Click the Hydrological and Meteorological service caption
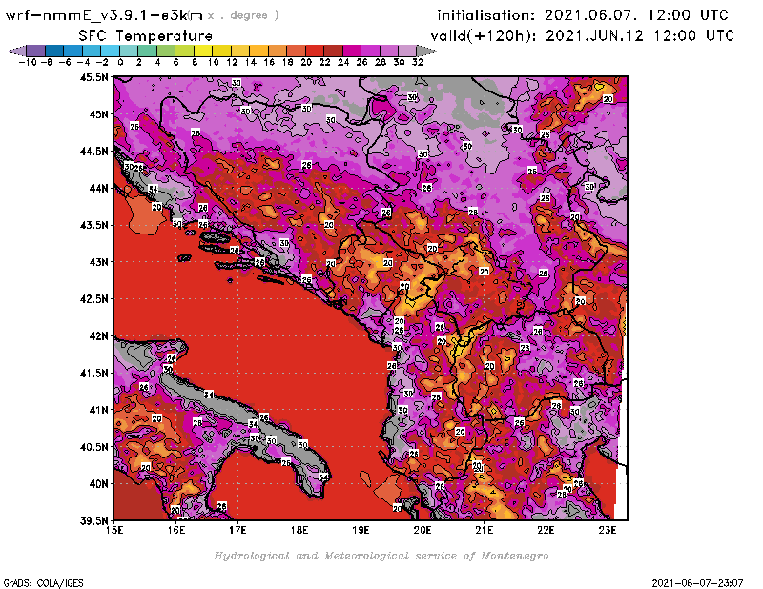 click(381, 556)
